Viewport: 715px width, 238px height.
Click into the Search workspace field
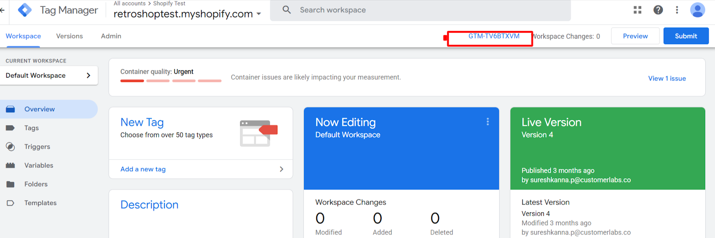[421, 10]
